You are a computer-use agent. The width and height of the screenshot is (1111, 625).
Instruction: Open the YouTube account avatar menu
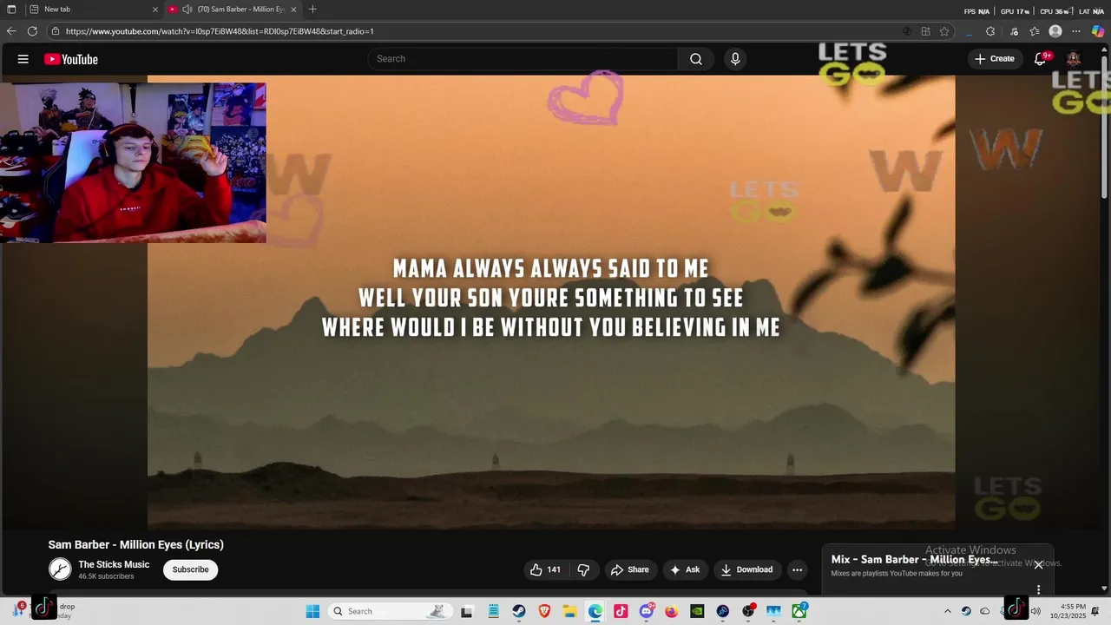pyautogui.click(x=1074, y=59)
